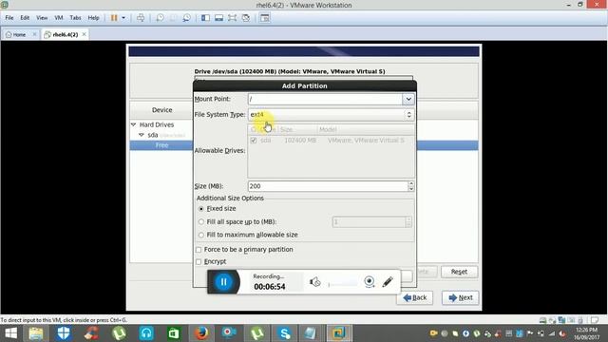This screenshot has height=342, width=608.
Task: Select the Free space row
Action: [161, 145]
